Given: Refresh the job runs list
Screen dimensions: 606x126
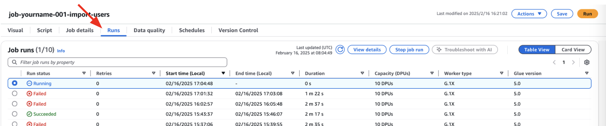Looking at the screenshot, I should tap(340, 50).
